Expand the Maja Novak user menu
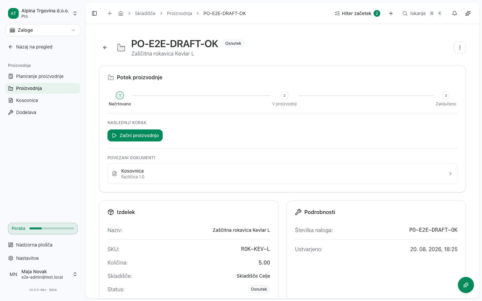The height and width of the screenshot is (301, 482). click(x=43, y=274)
